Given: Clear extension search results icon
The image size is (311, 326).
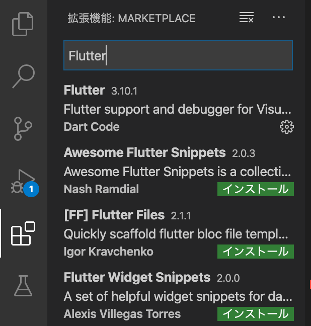Looking at the screenshot, I should [x=246, y=17].
